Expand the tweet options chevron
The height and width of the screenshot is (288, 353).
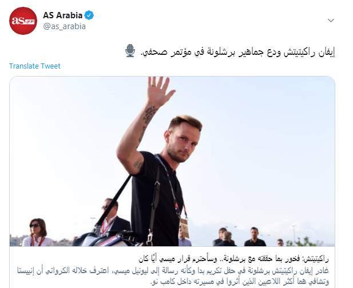point(331,21)
